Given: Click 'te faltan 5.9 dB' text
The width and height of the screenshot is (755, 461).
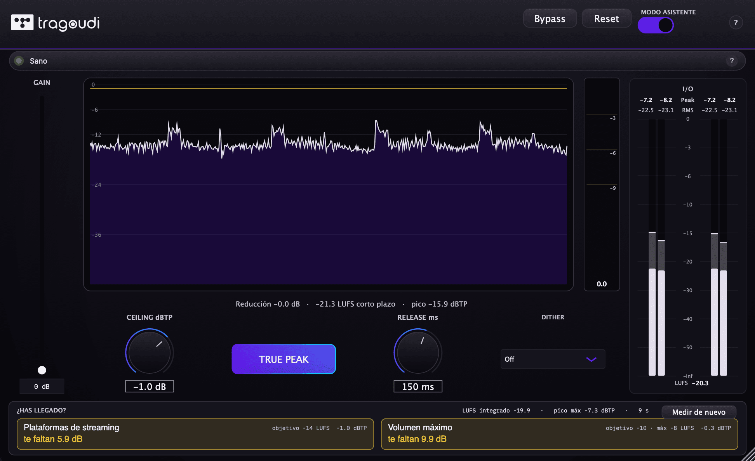Looking at the screenshot, I should pyautogui.click(x=53, y=439).
